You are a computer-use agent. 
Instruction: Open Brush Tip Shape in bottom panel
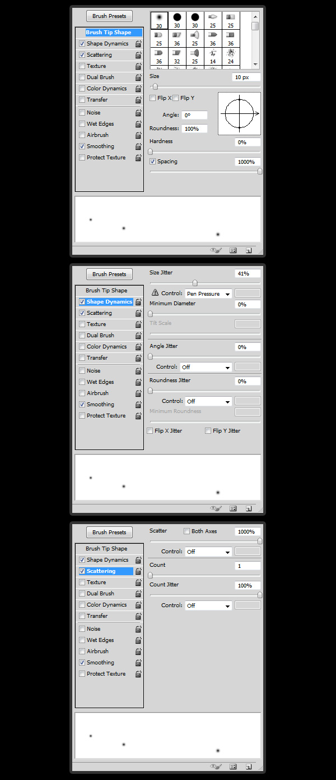tap(106, 549)
